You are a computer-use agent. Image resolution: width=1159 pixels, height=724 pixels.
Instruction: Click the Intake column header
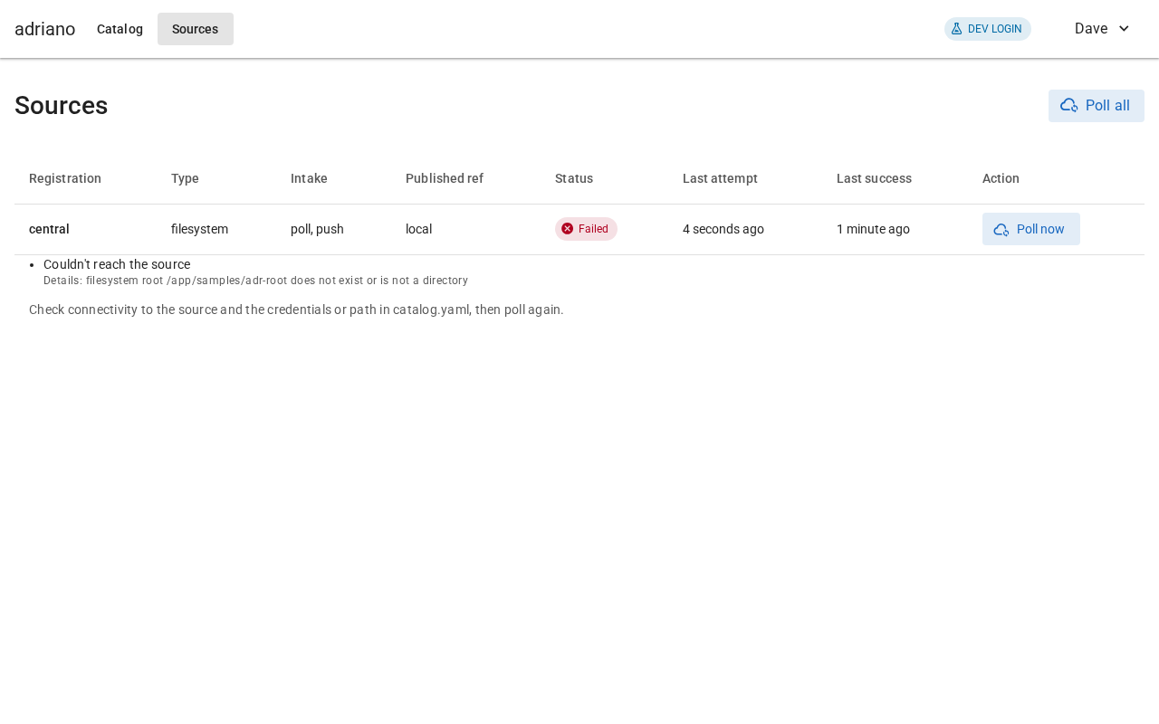coord(309,178)
